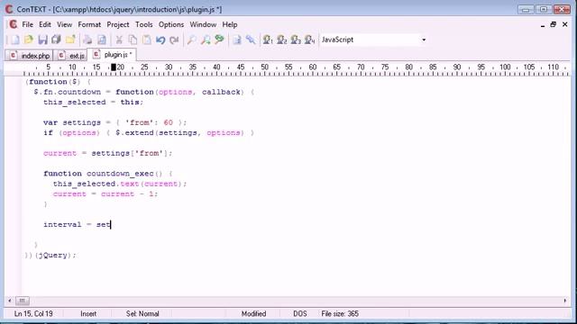Click the 'current = current - 1;' line
Image resolution: width=577 pixels, height=324 pixels.
(105, 194)
